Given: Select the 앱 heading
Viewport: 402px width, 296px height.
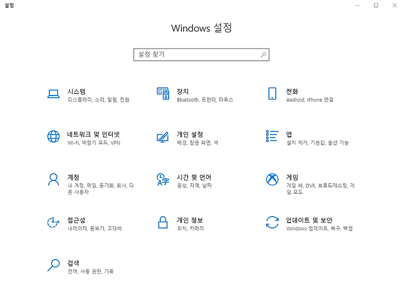Looking at the screenshot, I should pyautogui.click(x=289, y=135).
